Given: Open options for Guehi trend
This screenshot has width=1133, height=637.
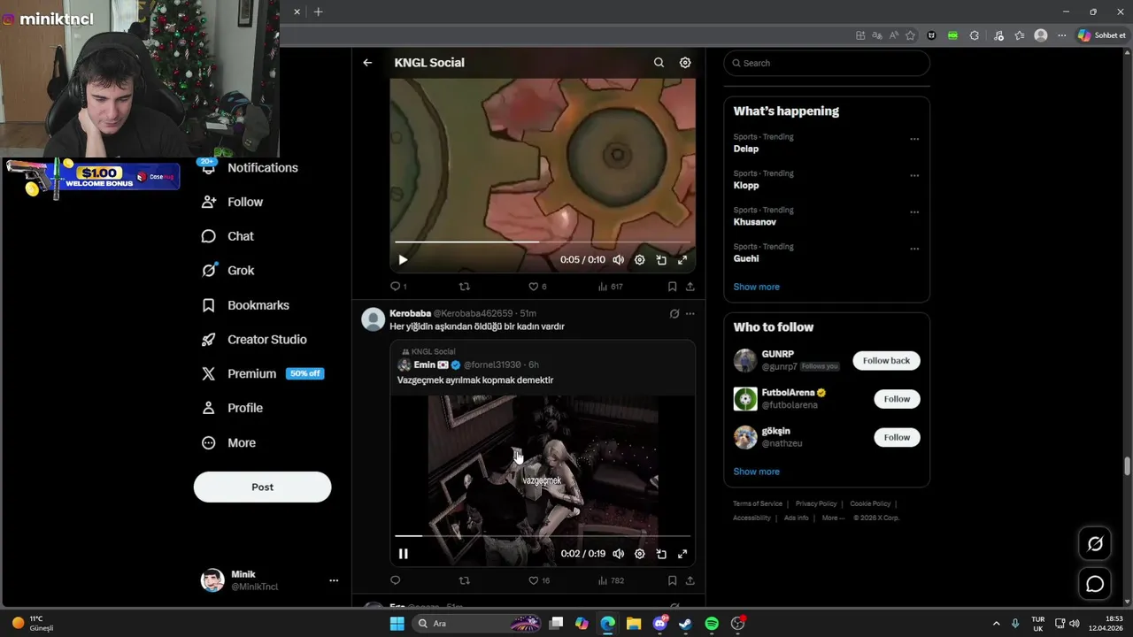Looking at the screenshot, I should [914, 249].
